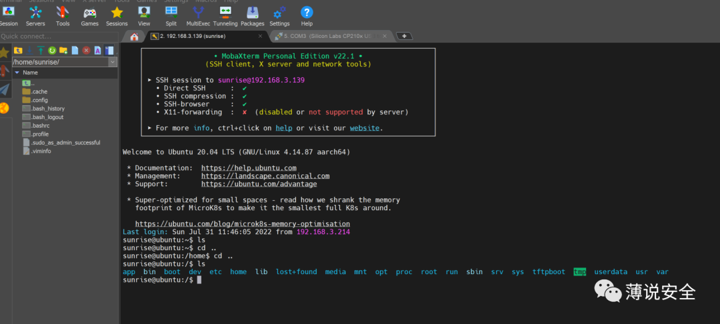Select the .config folder in file list
Screen dimensions: 720x324
39,100
